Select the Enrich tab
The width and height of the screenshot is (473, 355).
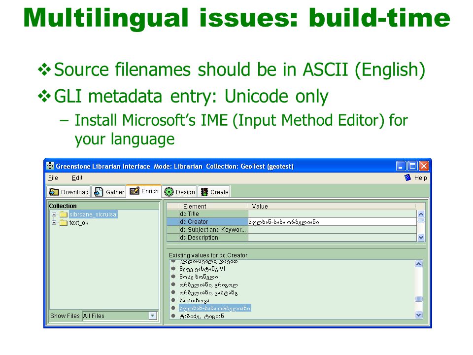[143, 191]
